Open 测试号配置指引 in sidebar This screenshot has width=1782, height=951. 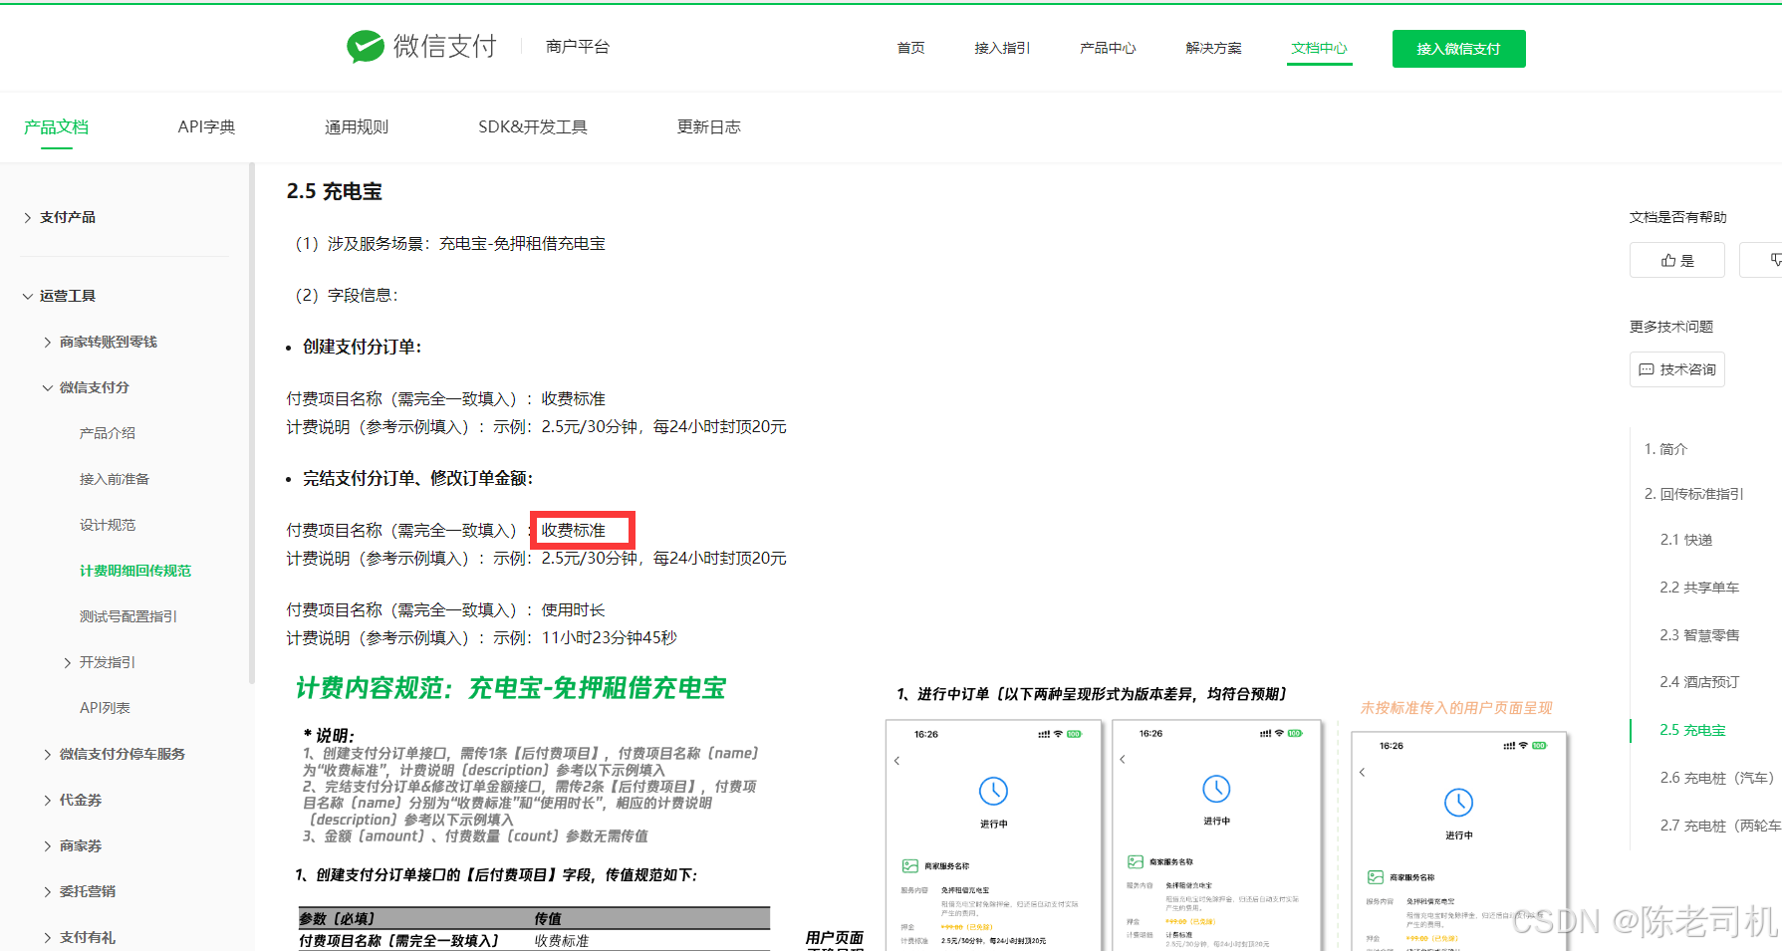(x=128, y=616)
